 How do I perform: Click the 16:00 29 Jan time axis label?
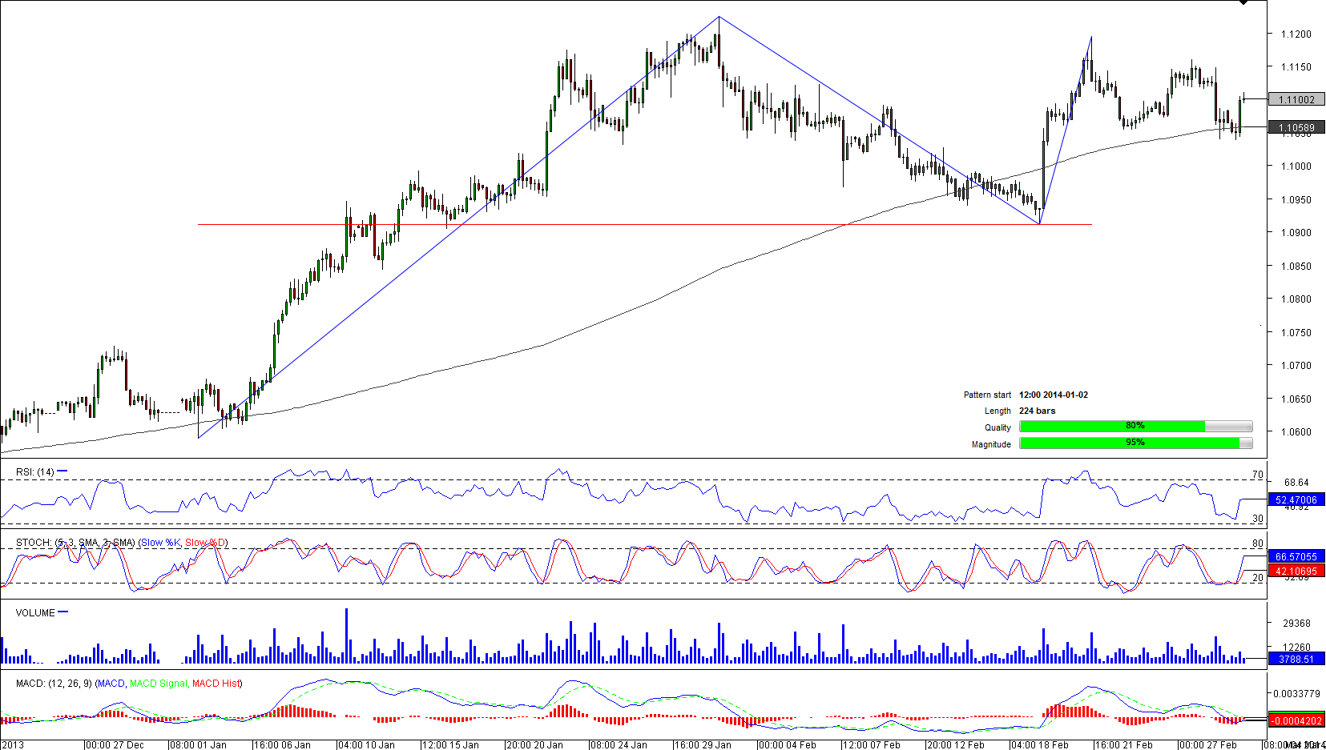point(702,744)
